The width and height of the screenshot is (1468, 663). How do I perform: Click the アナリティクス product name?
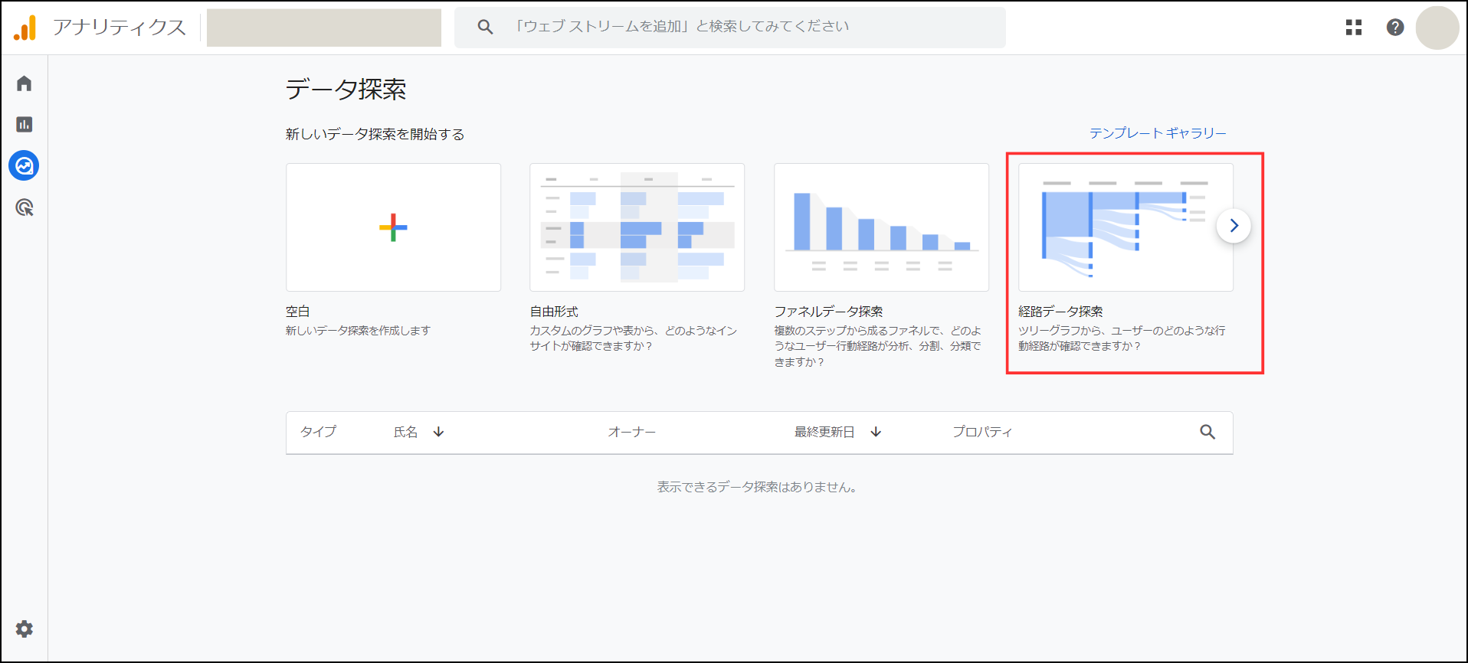click(x=120, y=28)
